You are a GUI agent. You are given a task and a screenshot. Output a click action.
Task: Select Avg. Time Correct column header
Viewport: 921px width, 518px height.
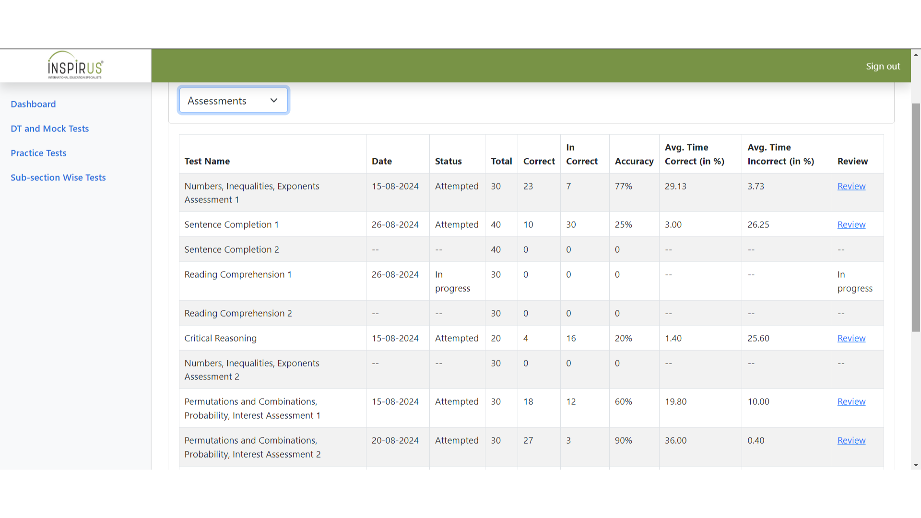[695, 154]
